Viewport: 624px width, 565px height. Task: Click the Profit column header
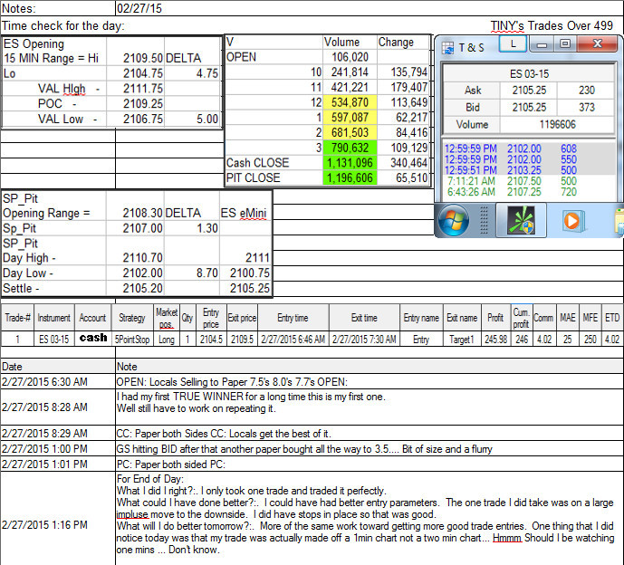(495, 318)
